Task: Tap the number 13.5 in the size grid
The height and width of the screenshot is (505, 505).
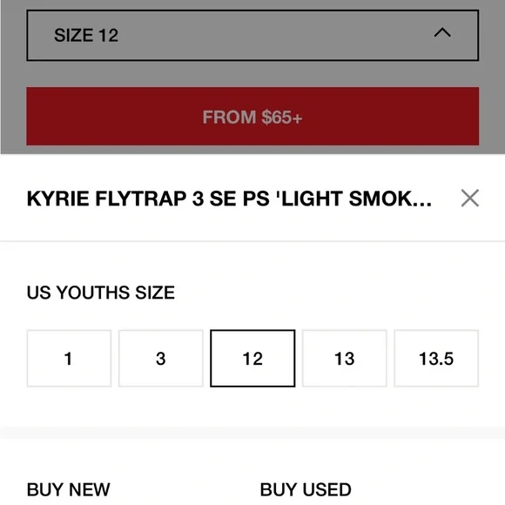Action: tap(436, 359)
